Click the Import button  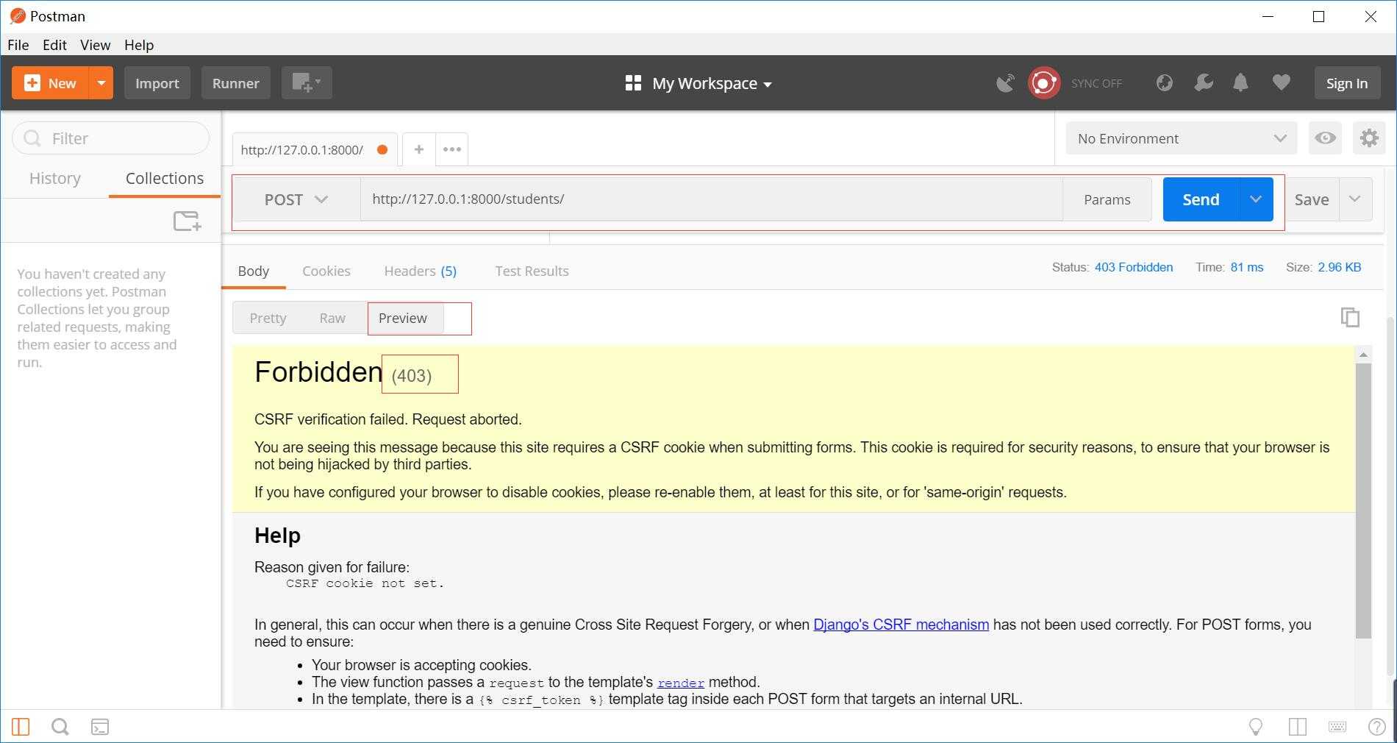157,83
